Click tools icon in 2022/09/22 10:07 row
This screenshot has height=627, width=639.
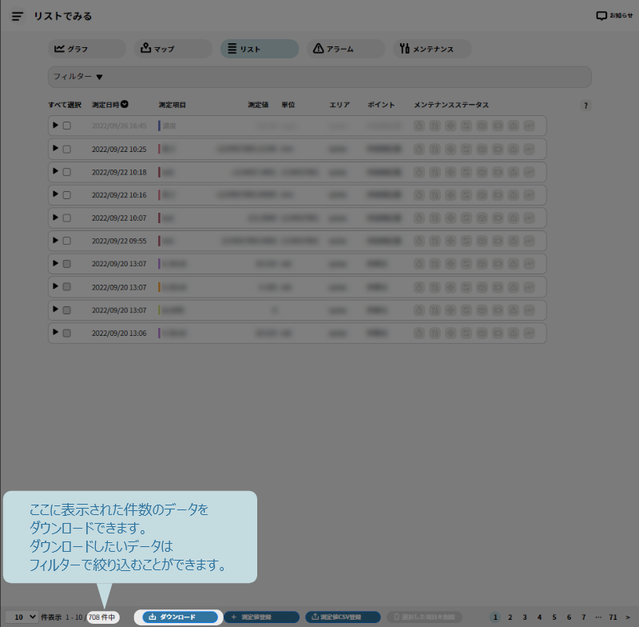coord(435,218)
